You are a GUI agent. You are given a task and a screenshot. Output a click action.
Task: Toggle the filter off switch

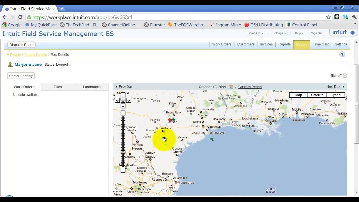(x=345, y=76)
